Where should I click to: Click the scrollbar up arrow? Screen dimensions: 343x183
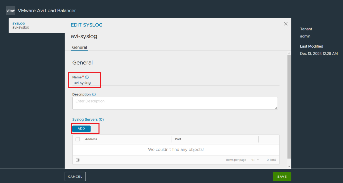pos(289,53)
